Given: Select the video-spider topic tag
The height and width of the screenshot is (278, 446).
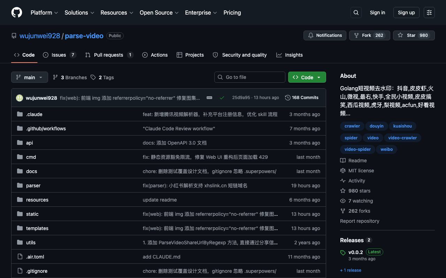Looking at the screenshot, I should point(357,149).
